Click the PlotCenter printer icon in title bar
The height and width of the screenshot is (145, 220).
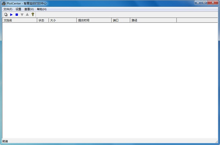[4, 3]
